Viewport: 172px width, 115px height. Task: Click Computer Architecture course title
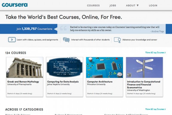[100, 82]
